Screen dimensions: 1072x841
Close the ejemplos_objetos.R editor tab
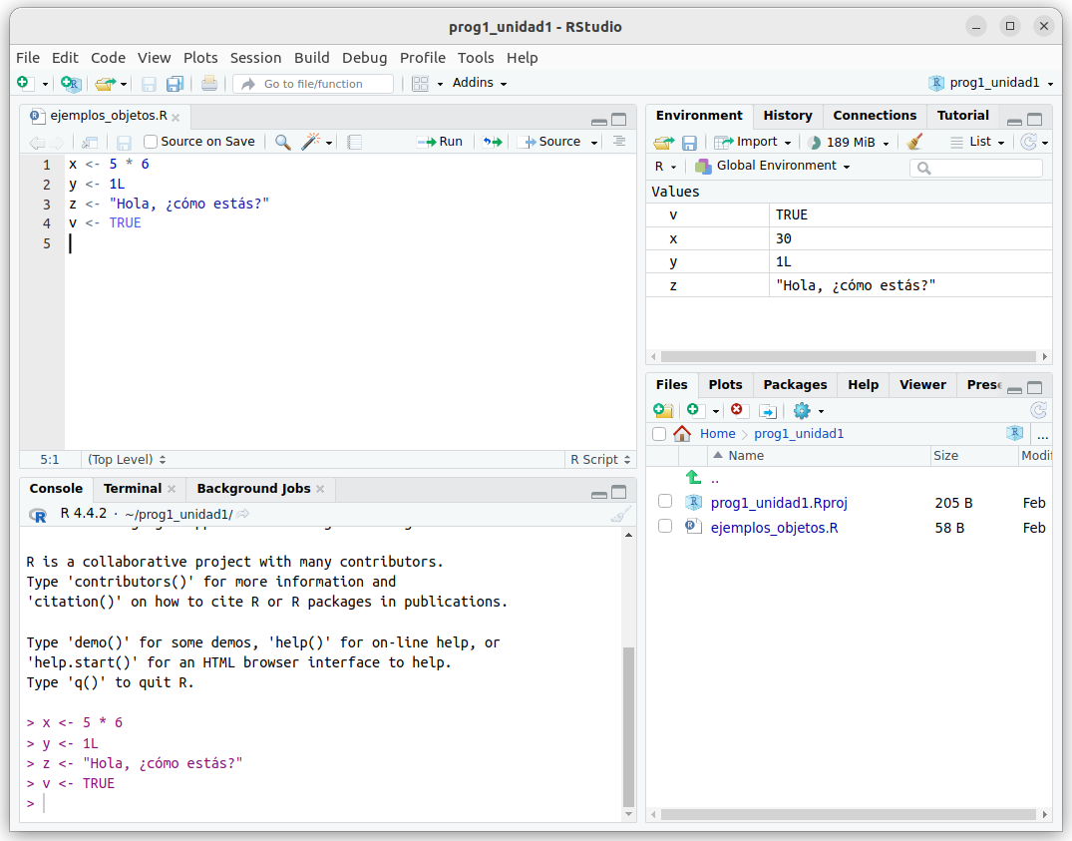pos(176,117)
